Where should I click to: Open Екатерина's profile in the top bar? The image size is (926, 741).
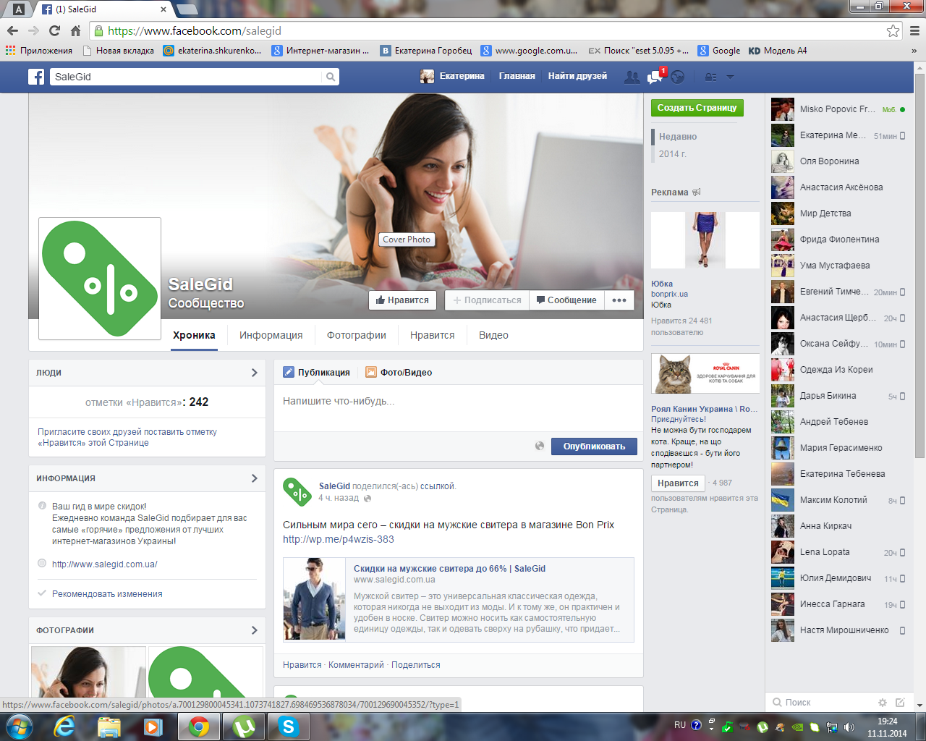(453, 76)
